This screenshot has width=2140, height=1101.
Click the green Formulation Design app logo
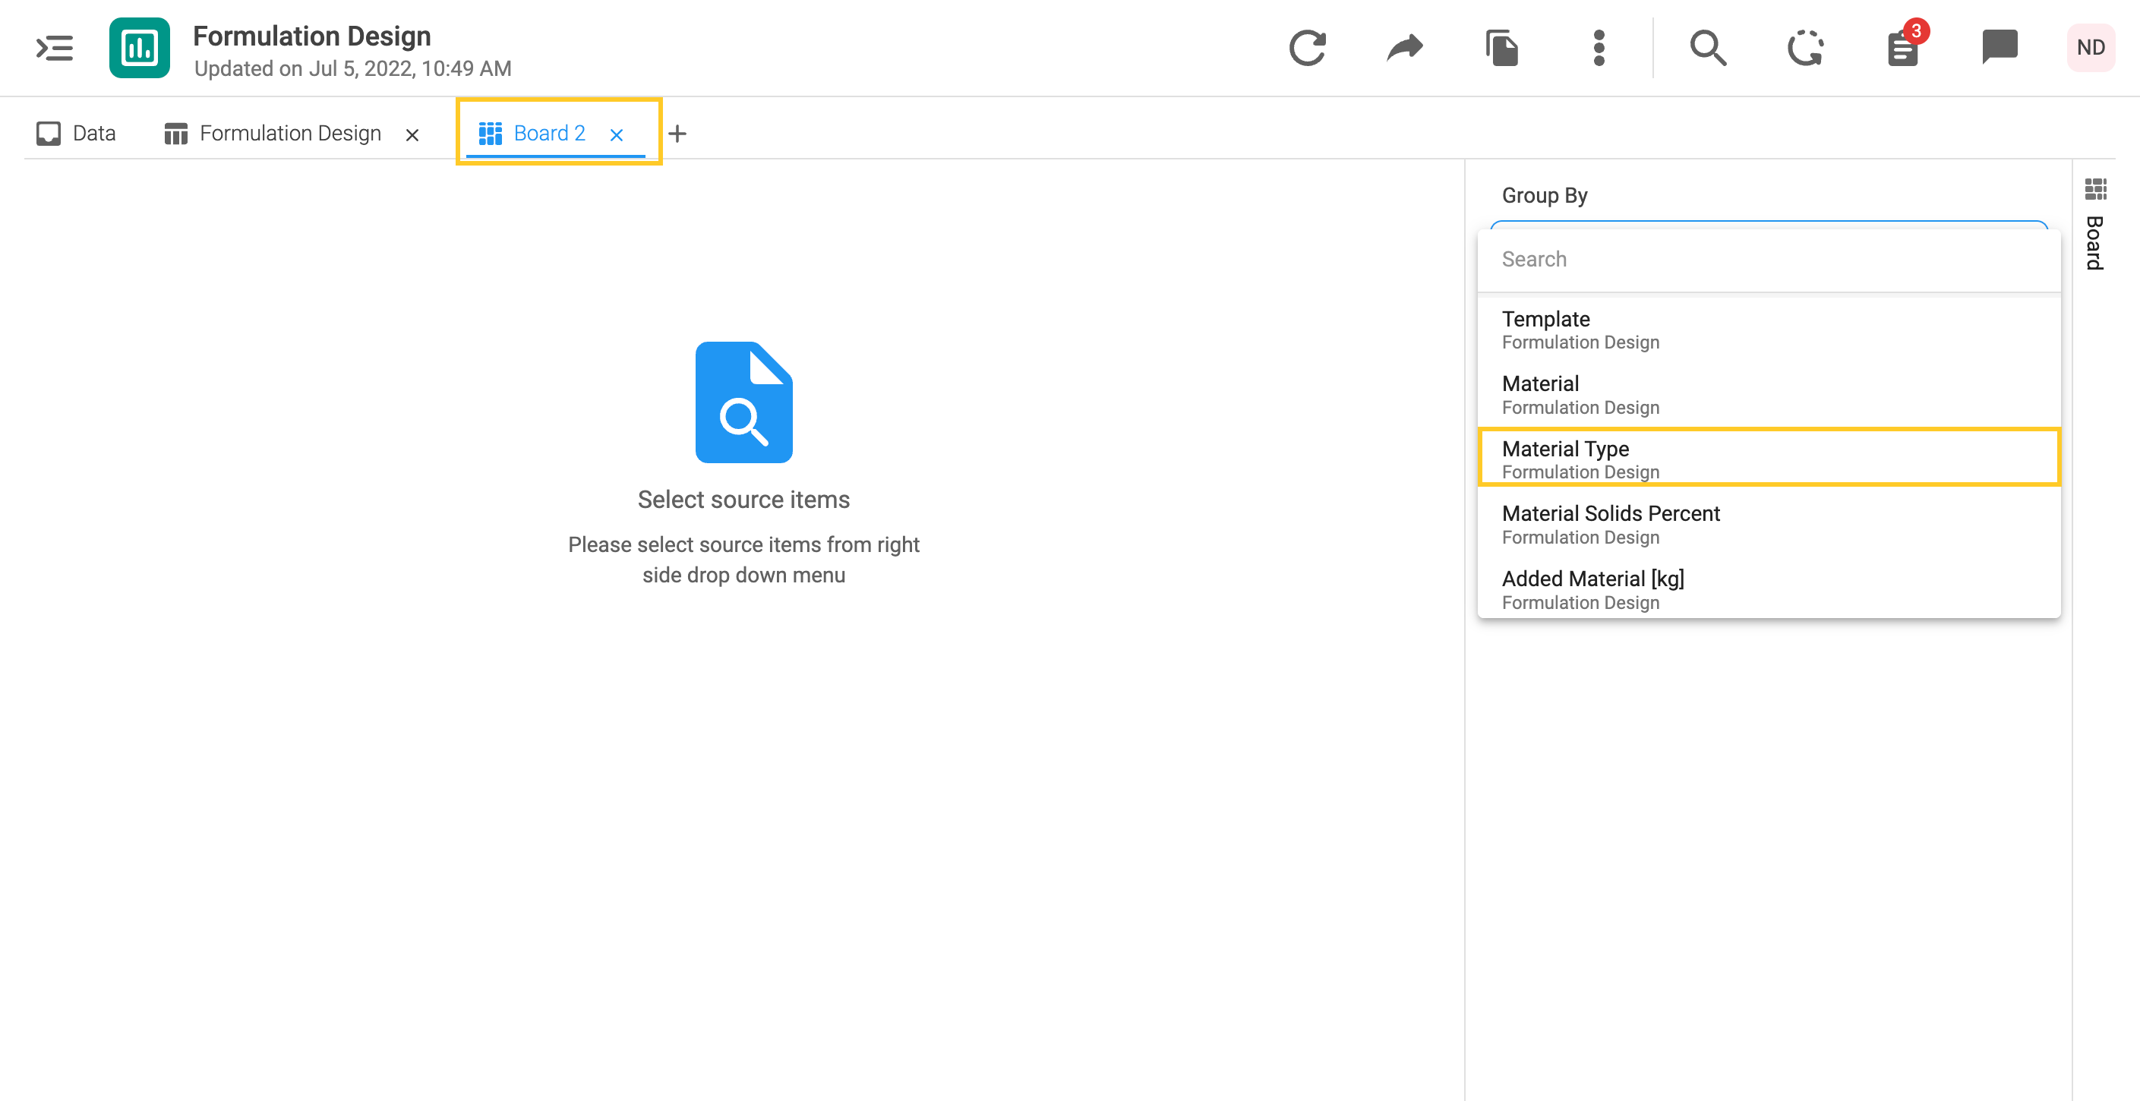140,47
